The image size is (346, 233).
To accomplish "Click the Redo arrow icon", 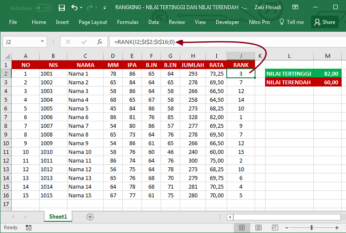I will [x=90, y=8].
